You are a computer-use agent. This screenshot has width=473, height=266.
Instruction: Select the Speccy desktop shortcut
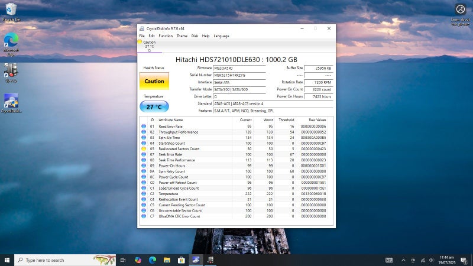click(x=11, y=73)
